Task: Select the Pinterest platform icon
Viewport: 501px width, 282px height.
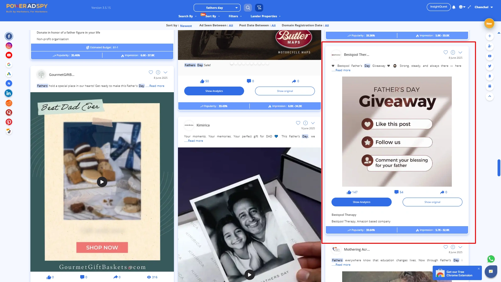Action: (9, 122)
